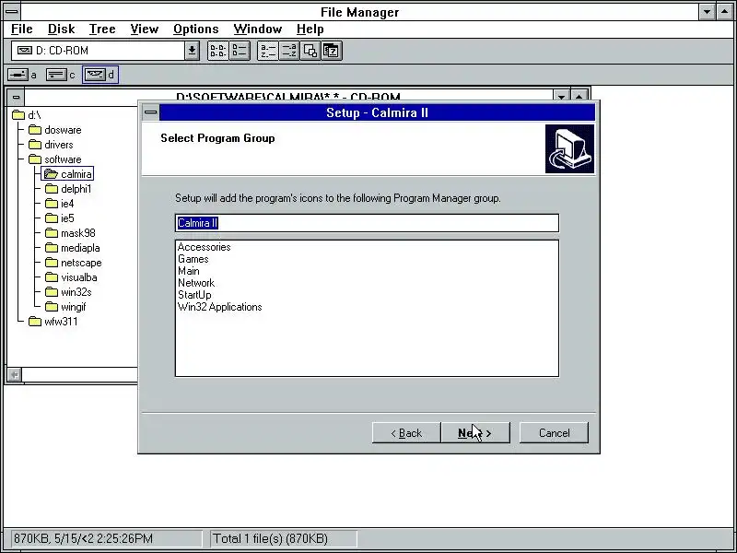Viewport: 737px width, 553px height.
Task: Open the Window menu
Action: click(x=258, y=29)
